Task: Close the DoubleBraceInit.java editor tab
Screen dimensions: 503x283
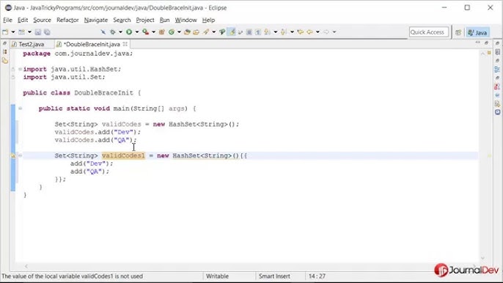Action: 125,44
